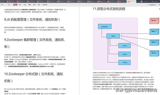Click the red Service box
Image resolution: width=160 pixels, height=95 pixels.
coord(154,21)
